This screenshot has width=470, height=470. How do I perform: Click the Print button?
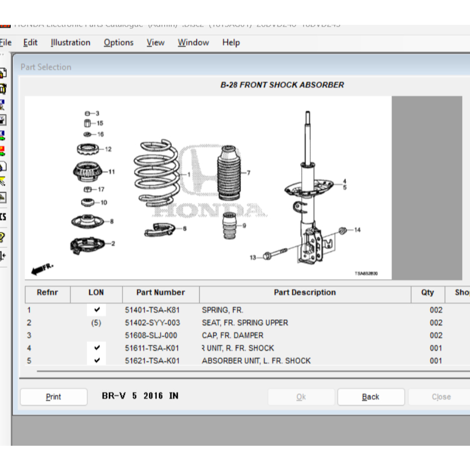click(54, 397)
